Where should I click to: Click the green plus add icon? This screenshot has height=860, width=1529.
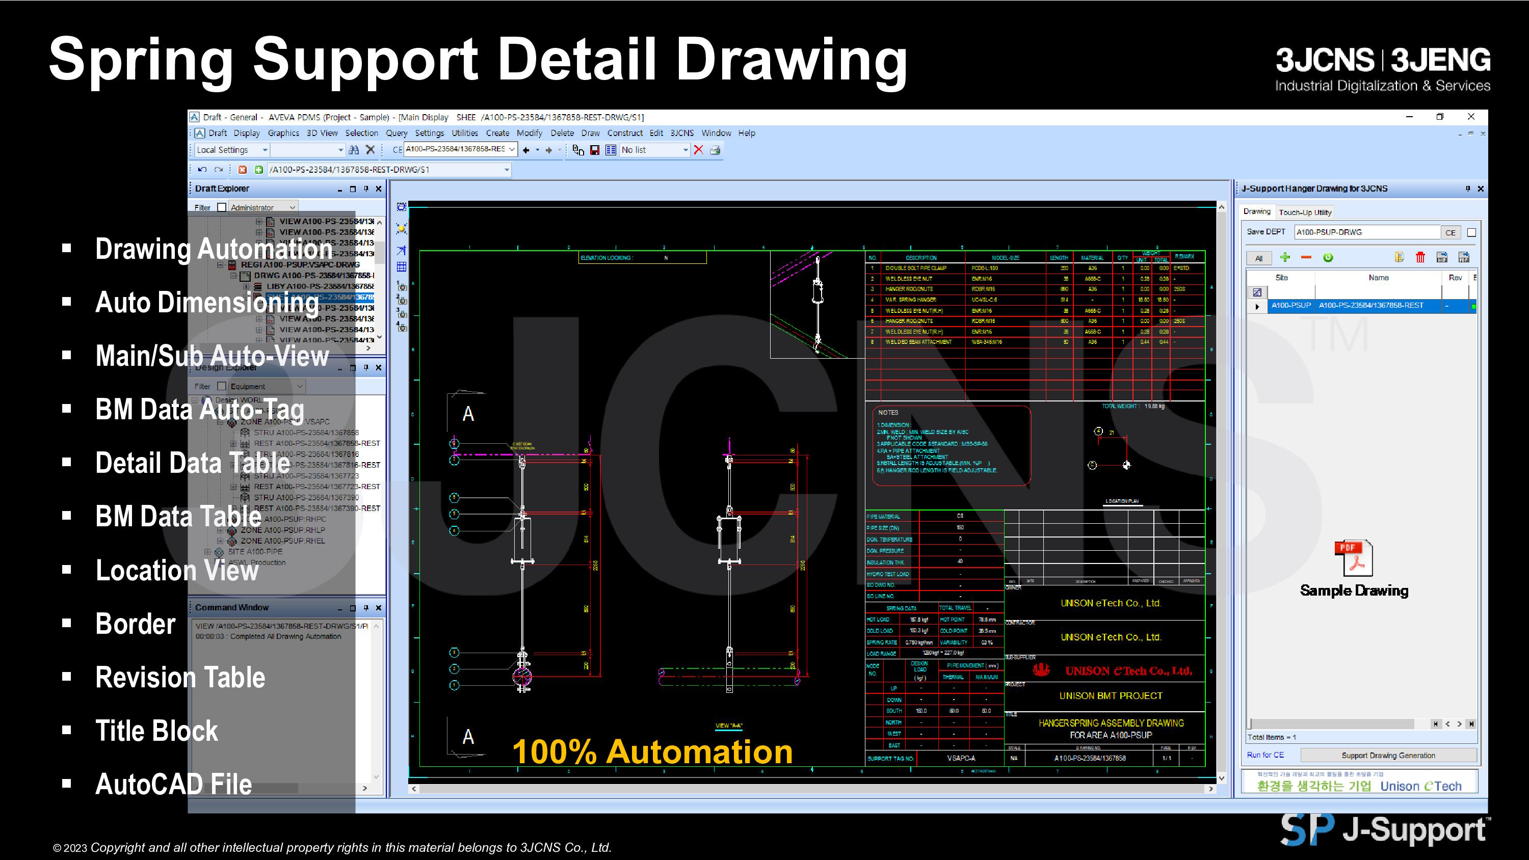(x=258, y=170)
